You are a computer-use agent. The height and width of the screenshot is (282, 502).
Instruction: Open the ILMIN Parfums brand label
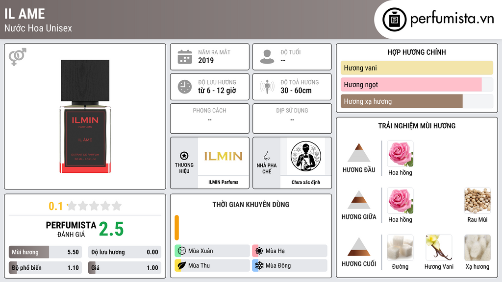point(224,182)
